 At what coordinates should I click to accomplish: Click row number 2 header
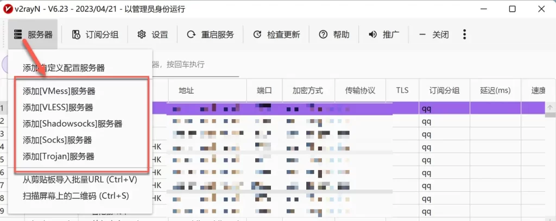click(4, 121)
